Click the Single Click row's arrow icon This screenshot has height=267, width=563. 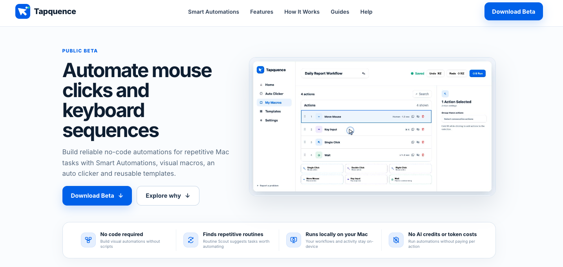(x=319, y=142)
